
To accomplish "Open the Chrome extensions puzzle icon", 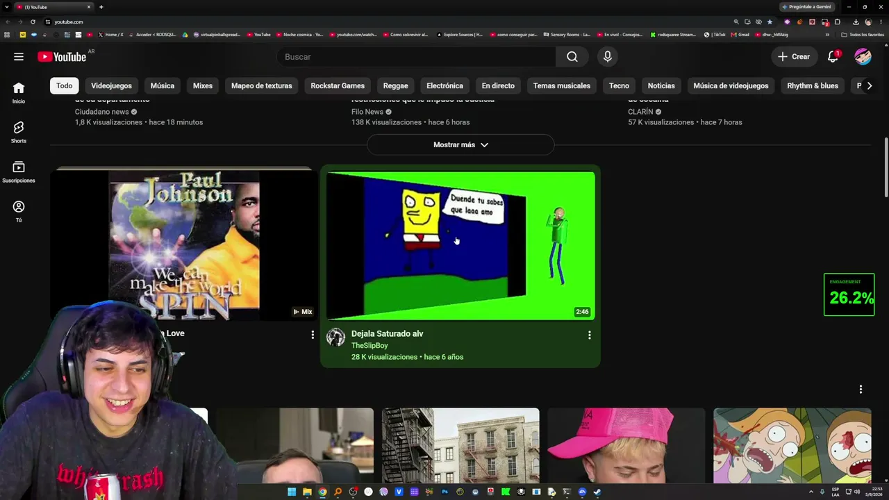I will [x=838, y=22].
